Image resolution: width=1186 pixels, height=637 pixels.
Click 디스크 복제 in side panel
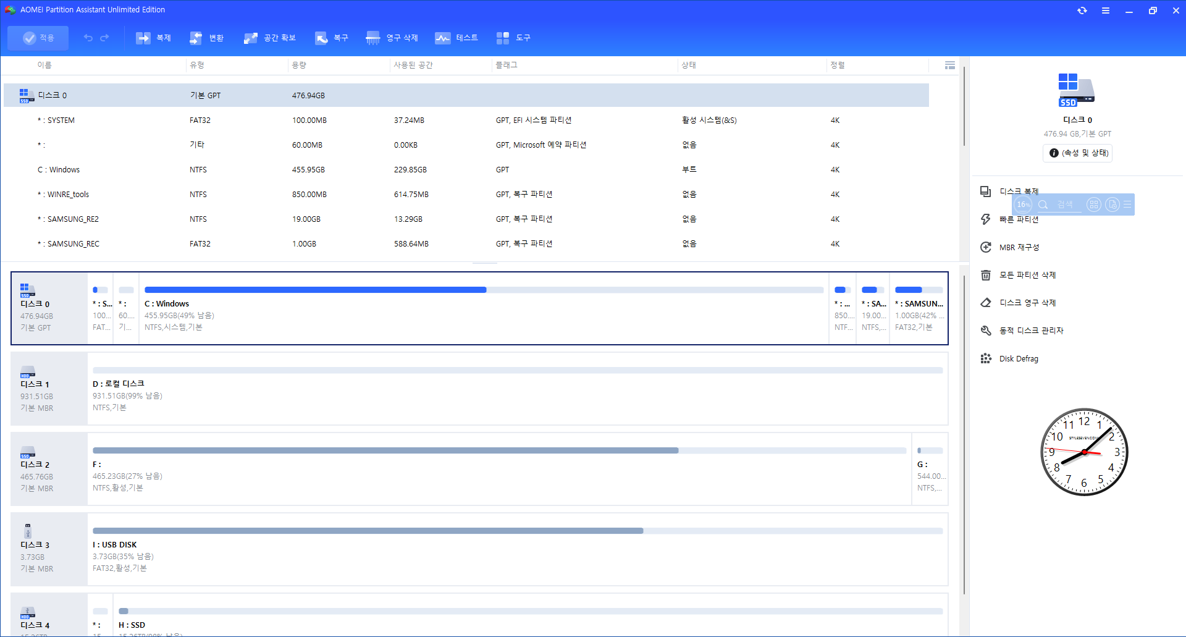tap(1019, 192)
